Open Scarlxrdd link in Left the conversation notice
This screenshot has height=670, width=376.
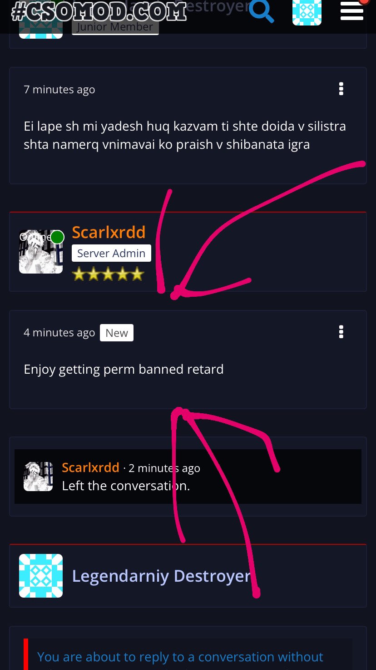point(90,467)
